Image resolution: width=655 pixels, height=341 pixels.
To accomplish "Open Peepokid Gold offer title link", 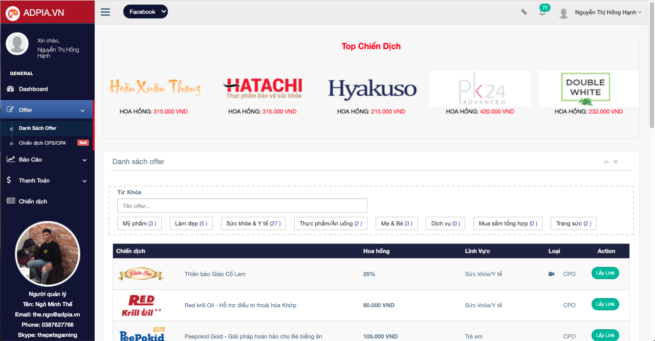I will pyautogui.click(x=253, y=336).
